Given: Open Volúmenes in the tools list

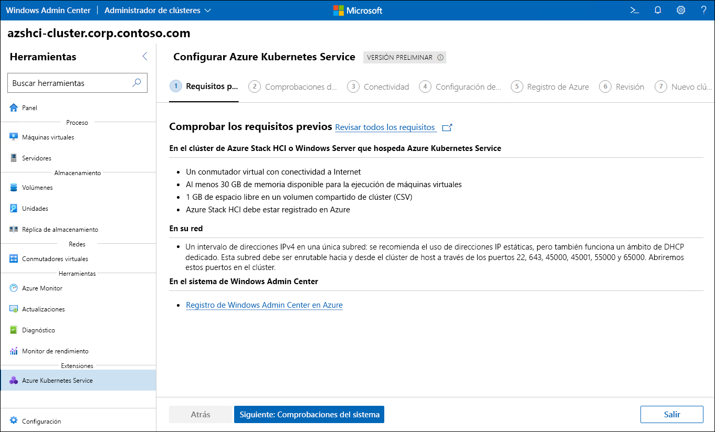Looking at the screenshot, I should (78, 187).
